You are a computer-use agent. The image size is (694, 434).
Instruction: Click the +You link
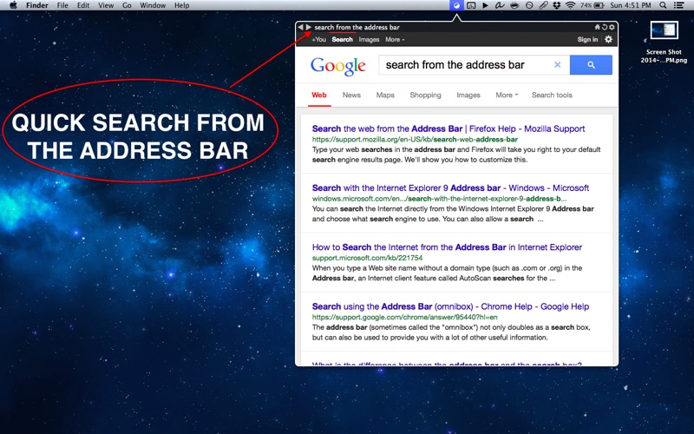pyautogui.click(x=318, y=39)
